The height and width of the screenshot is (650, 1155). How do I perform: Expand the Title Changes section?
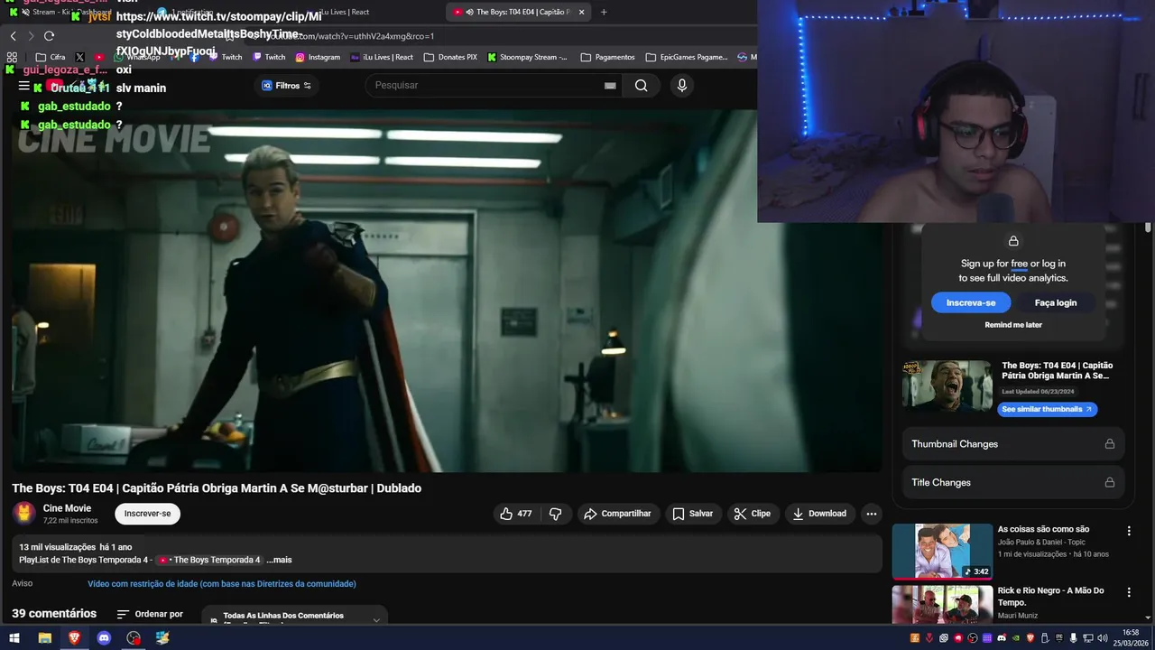(1013, 482)
